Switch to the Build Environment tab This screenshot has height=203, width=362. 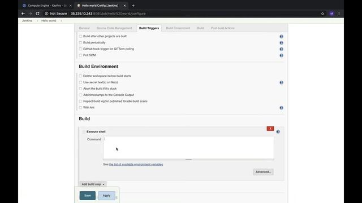point(178,28)
